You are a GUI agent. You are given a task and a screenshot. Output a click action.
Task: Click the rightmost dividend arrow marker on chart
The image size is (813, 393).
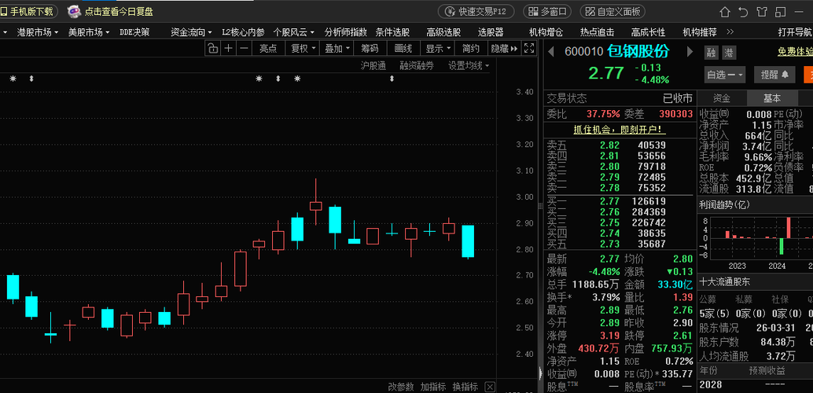392,79
